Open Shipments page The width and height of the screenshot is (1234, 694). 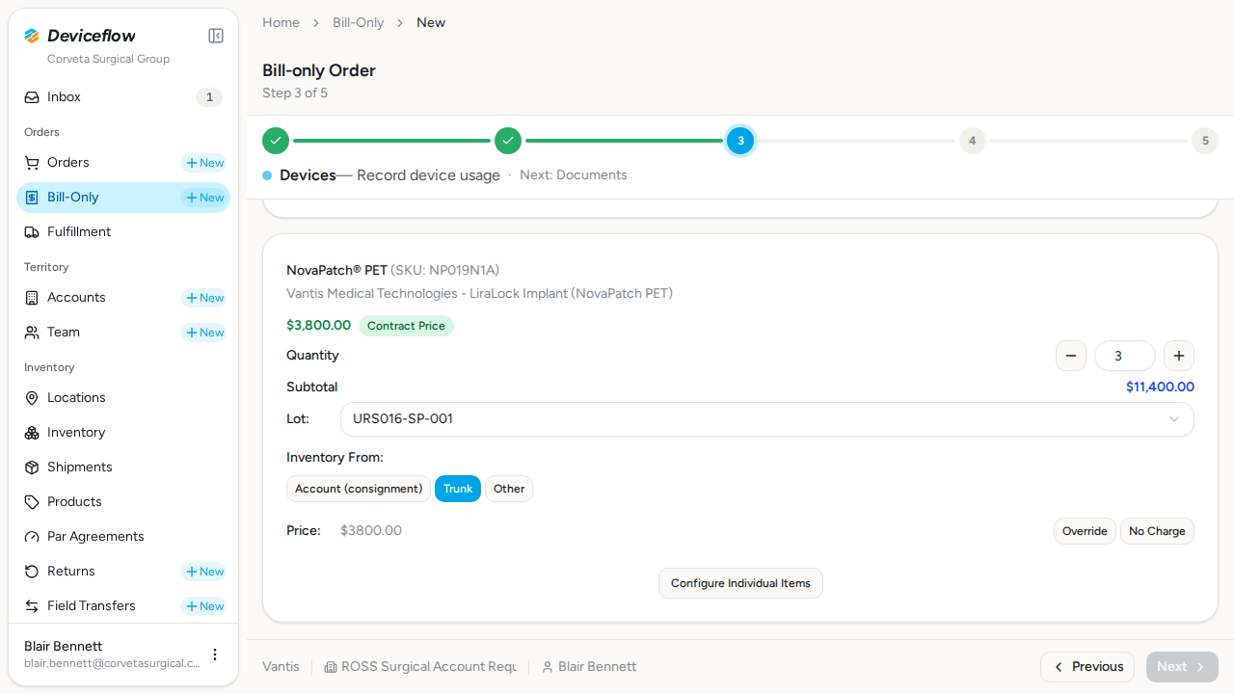(x=123, y=467)
